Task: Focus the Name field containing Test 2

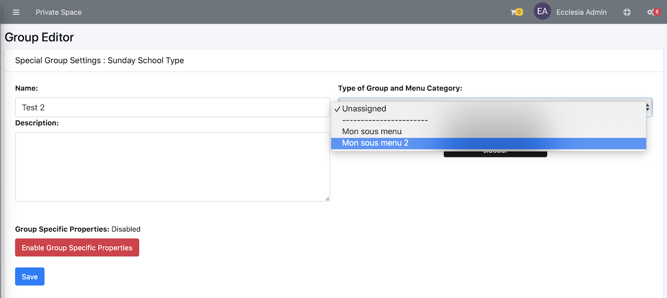Action: pyautogui.click(x=173, y=107)
